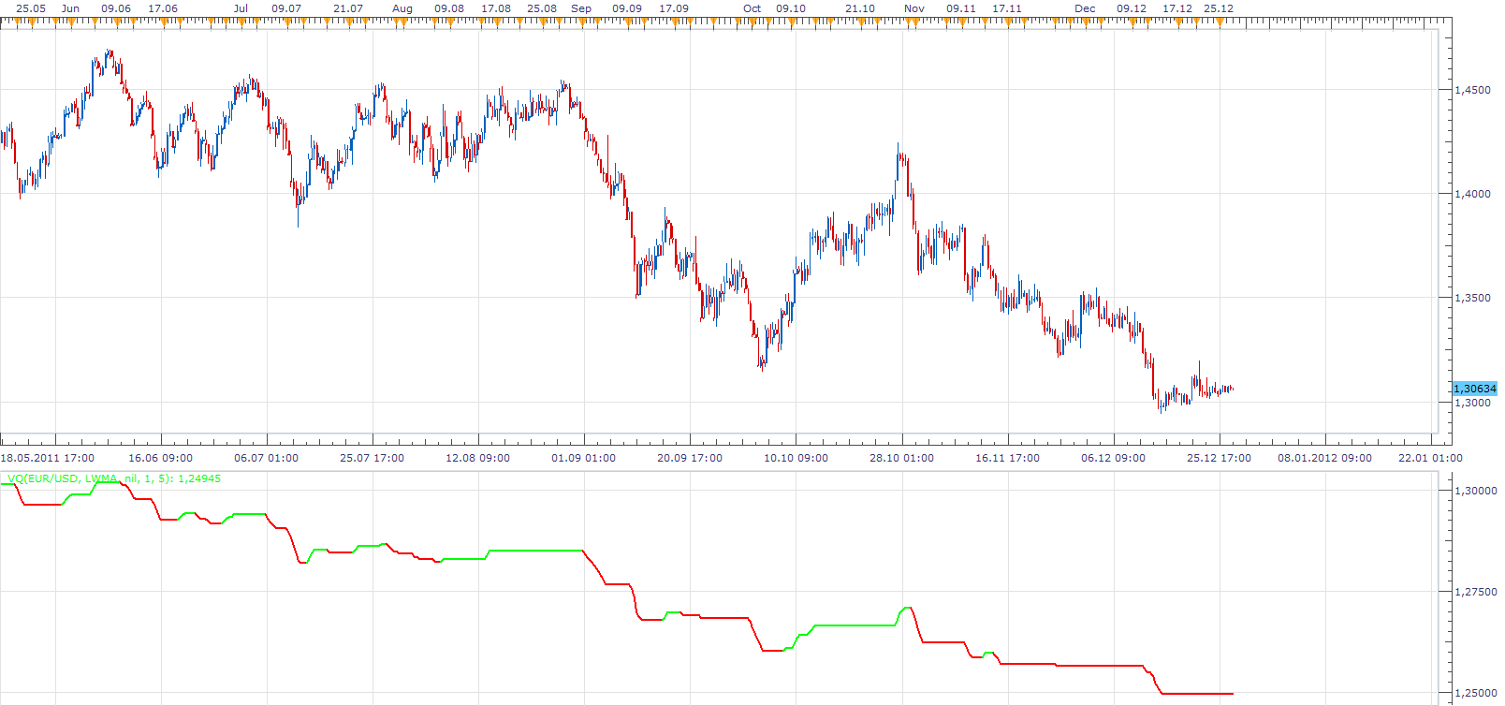Click the 25.08 date on top axis
The height and width of the screenshot is (706, 1505).
542,8
